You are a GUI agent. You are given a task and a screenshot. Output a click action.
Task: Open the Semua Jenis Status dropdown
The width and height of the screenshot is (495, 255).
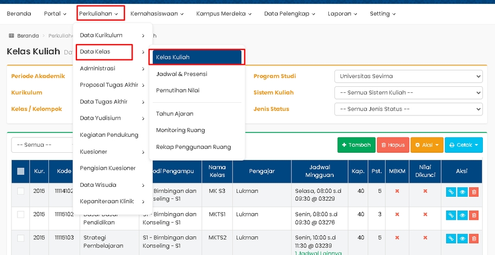tap(408, 109)
